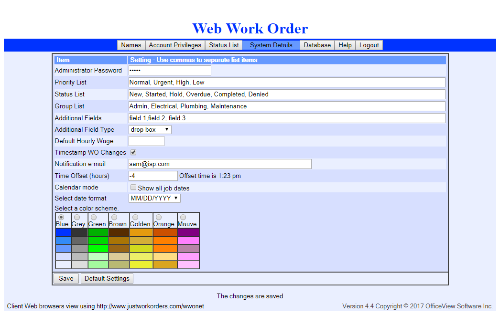
Task: Open the Names tab
Action: point(131,45)
